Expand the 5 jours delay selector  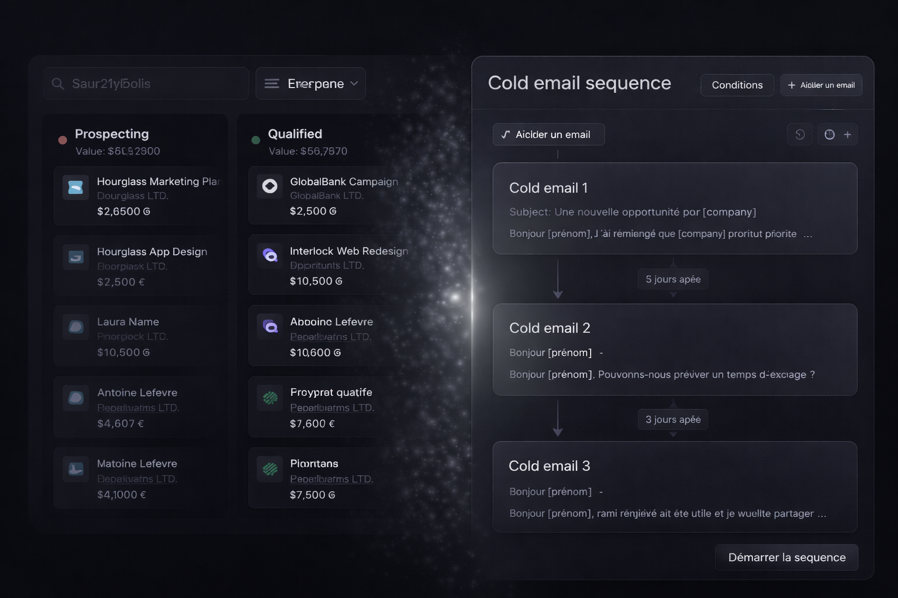click(673, 279)
